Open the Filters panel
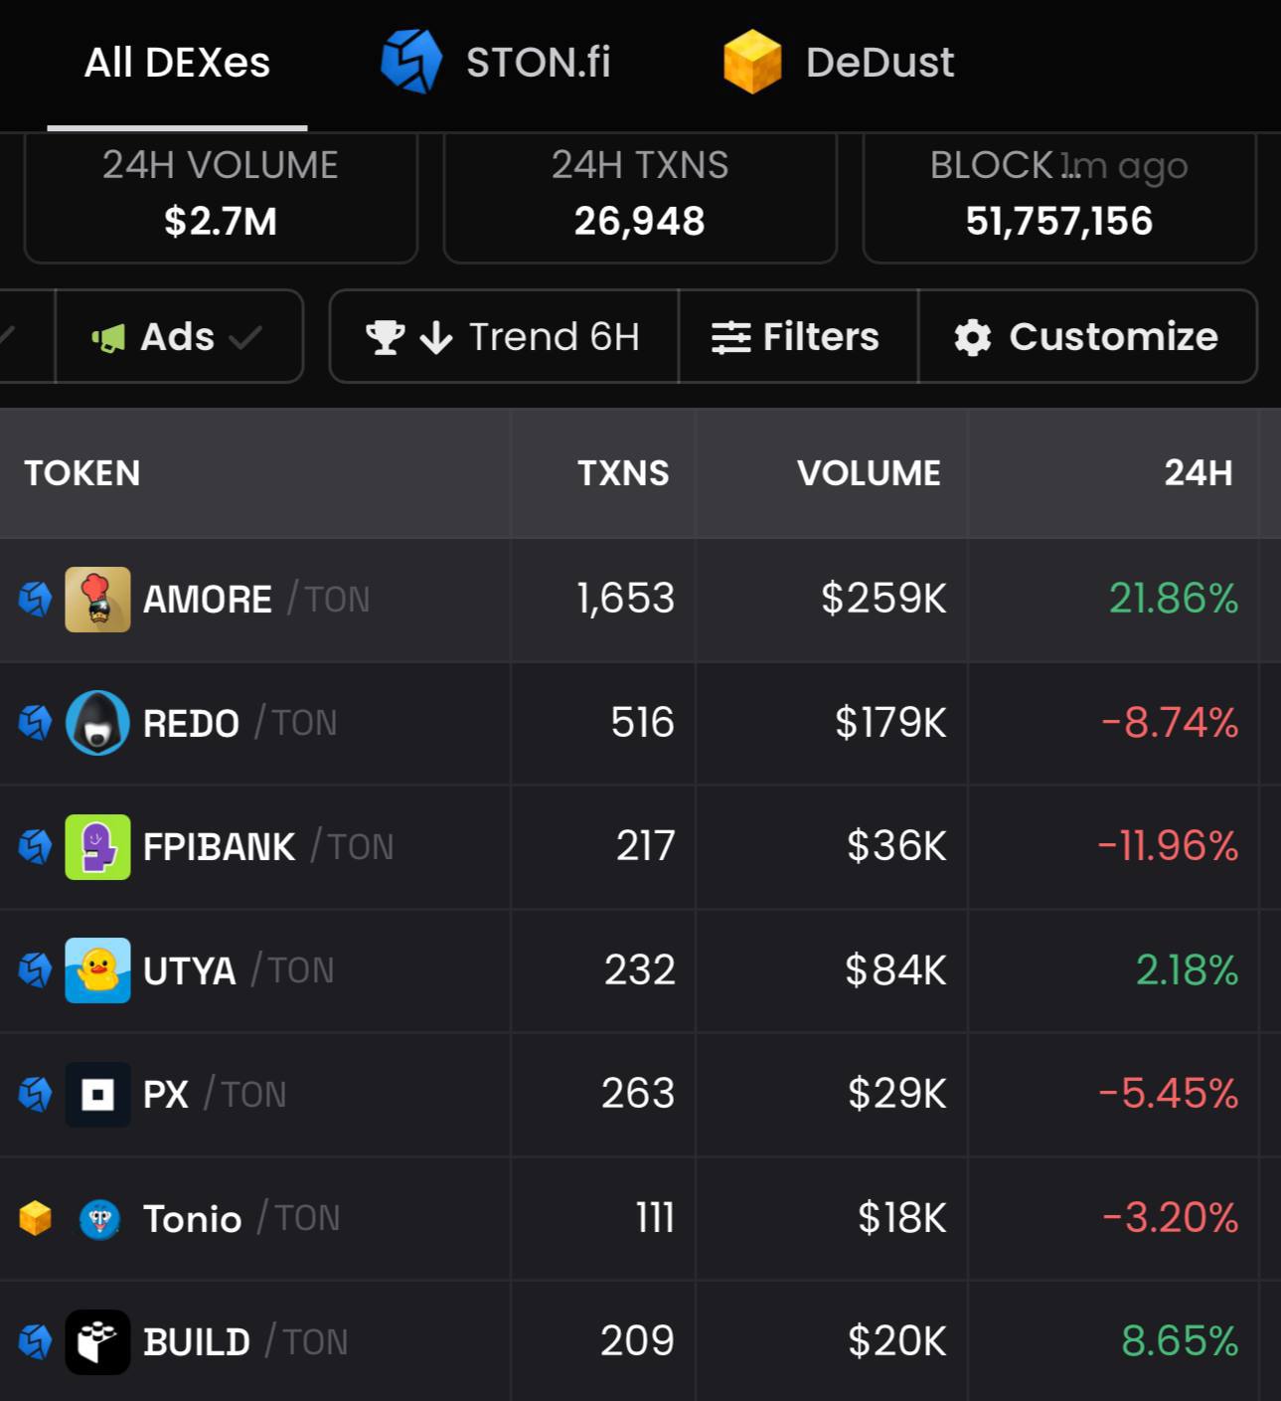The height and width of the screenshot is (1401, 1281). click(x=798, y=336)
